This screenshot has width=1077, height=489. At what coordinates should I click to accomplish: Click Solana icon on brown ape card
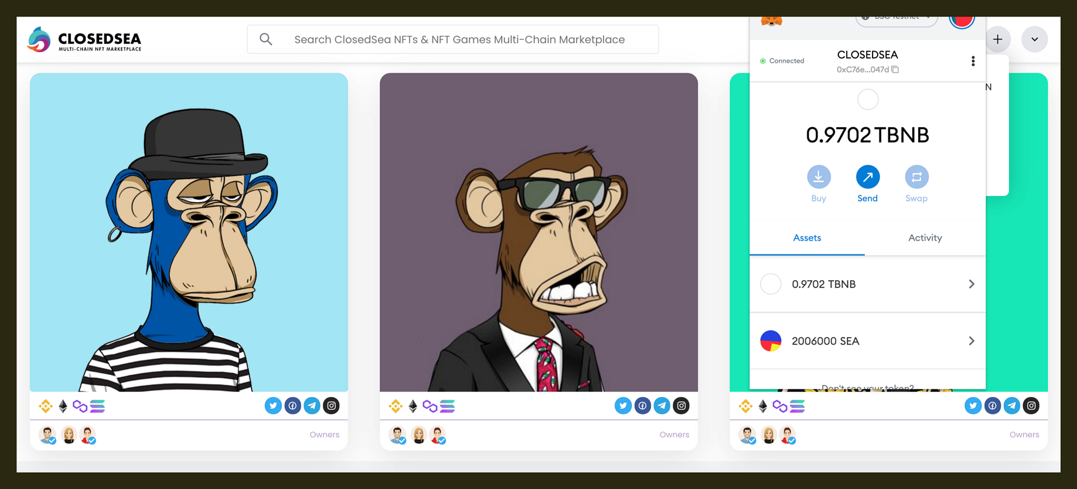447,406
